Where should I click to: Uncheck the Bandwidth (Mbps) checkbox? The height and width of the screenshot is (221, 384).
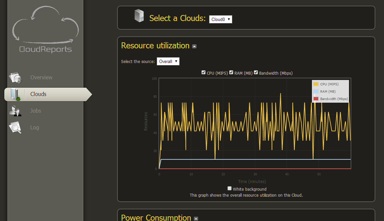(256, 72)
